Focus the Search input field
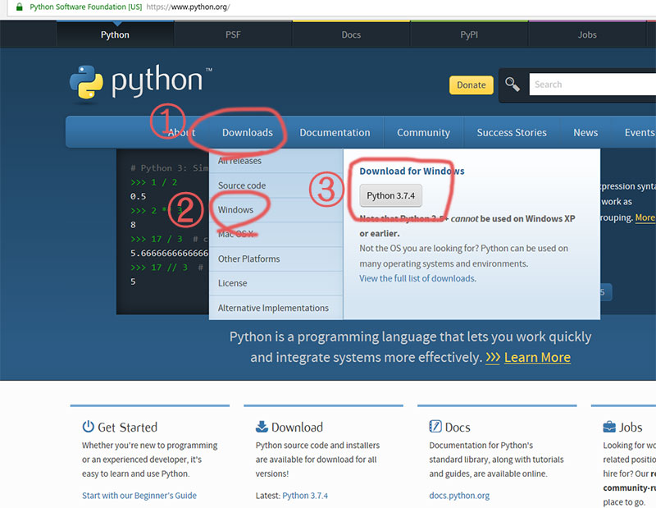Screen dimensions: 656x508 592,85
